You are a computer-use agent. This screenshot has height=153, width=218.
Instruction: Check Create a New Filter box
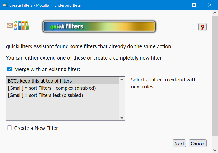tap(10, 128)
